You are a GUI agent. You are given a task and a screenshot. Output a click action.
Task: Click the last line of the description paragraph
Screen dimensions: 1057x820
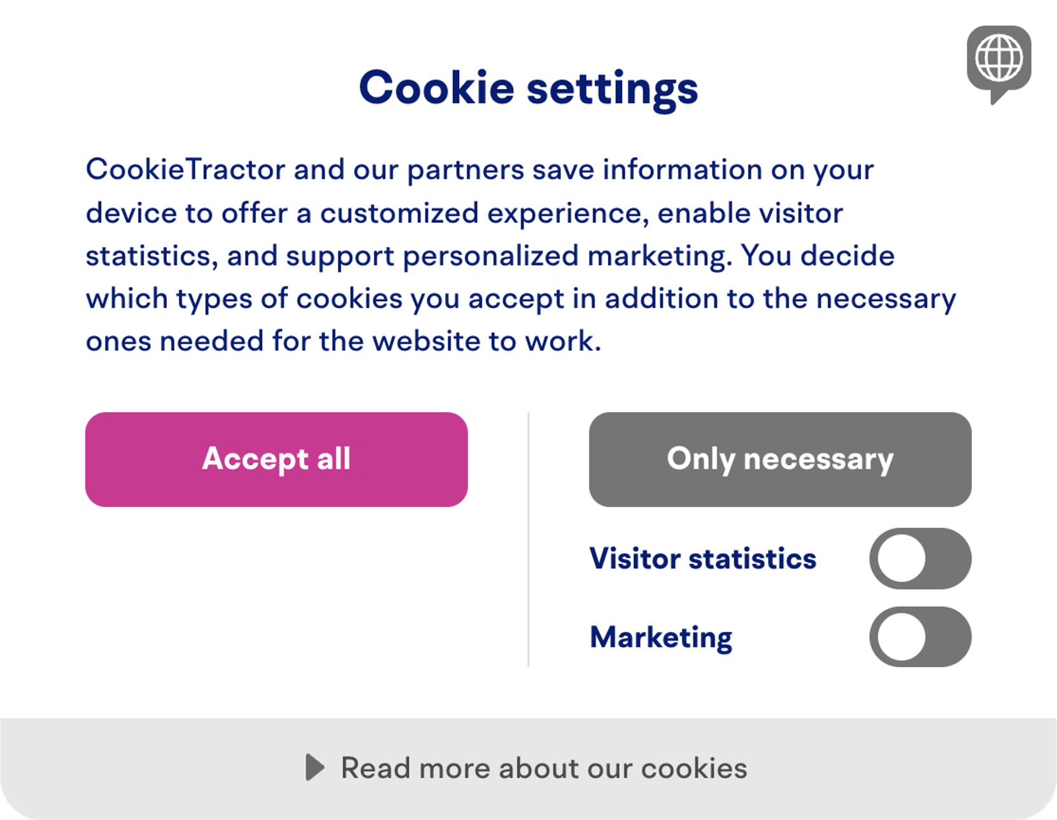[343, 341]
